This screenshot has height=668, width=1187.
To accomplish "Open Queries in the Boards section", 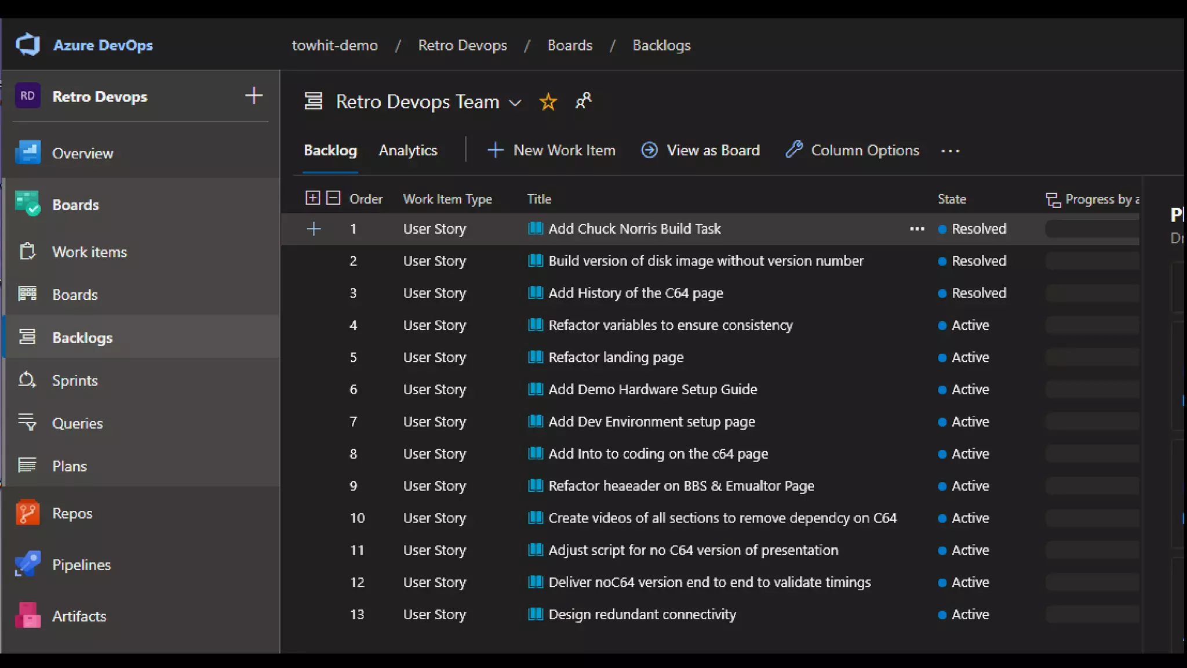I will point(77,423).
